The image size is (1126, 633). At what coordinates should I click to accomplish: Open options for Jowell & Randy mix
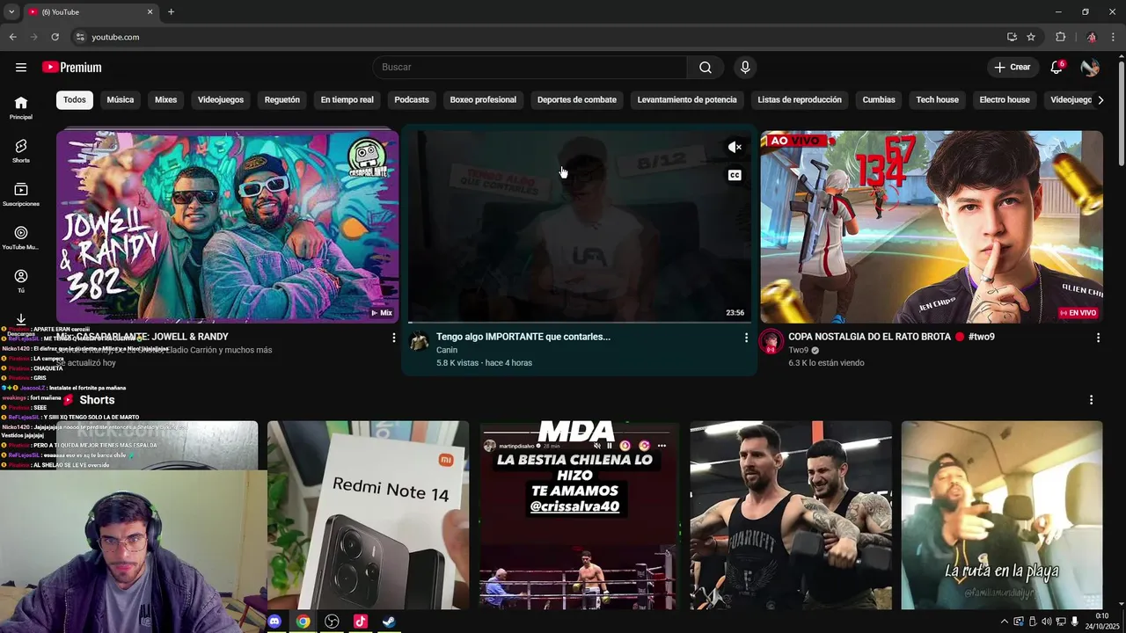pos(393,338)
